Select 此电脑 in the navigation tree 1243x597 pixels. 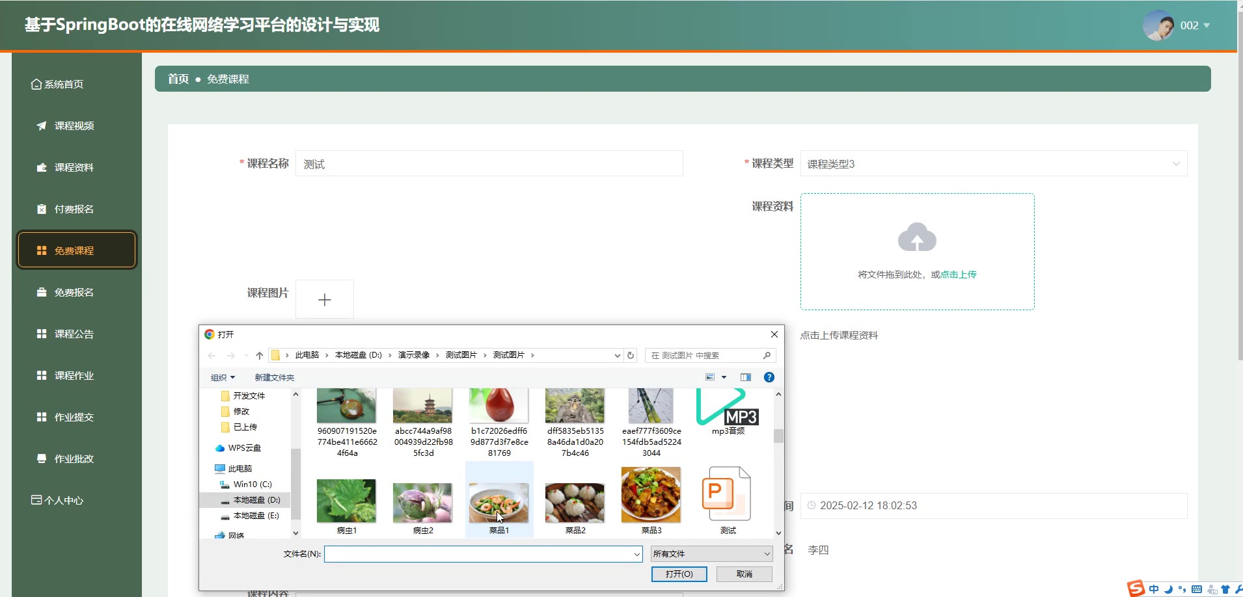[240, 468]
